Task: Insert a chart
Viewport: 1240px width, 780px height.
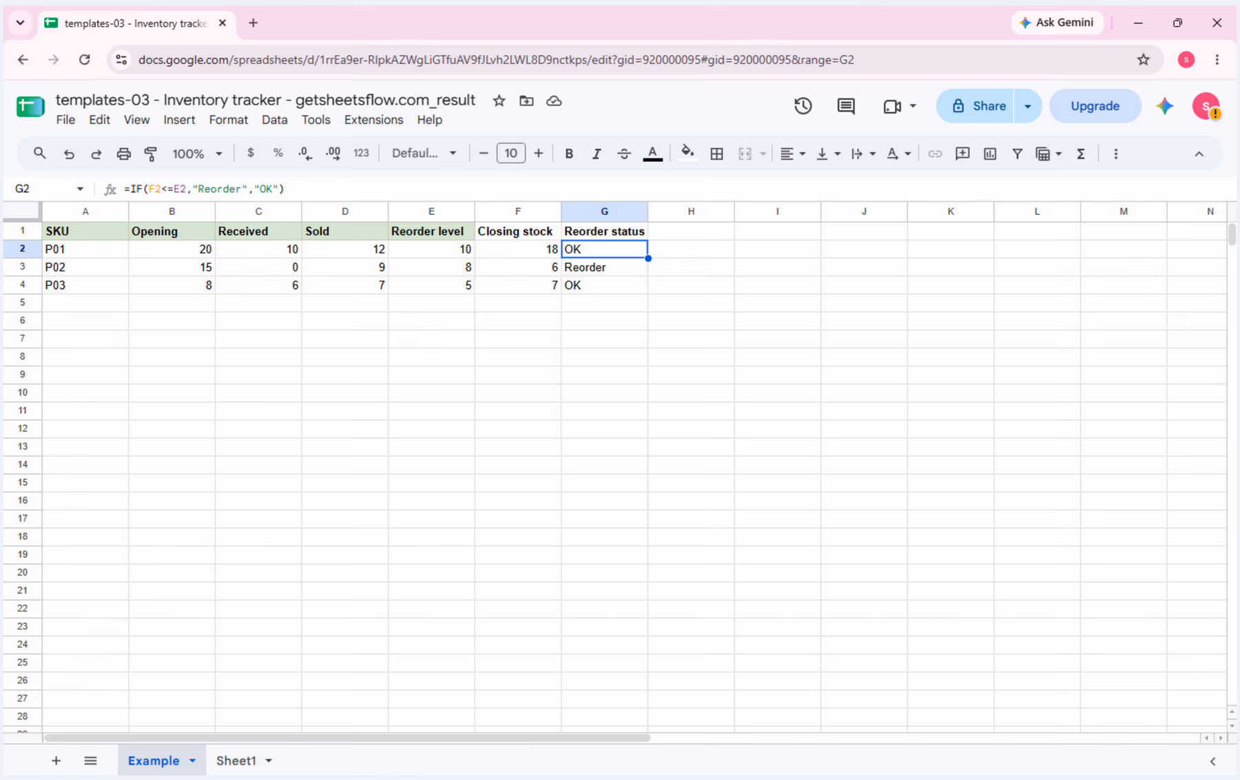Action: click(x=990, y=154)
